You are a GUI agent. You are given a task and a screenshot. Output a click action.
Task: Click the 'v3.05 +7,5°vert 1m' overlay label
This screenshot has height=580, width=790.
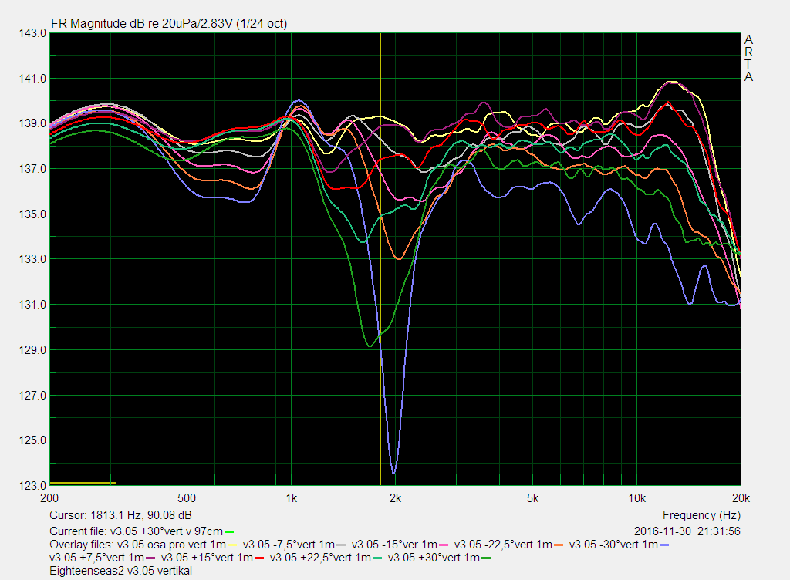click(96, 558)
